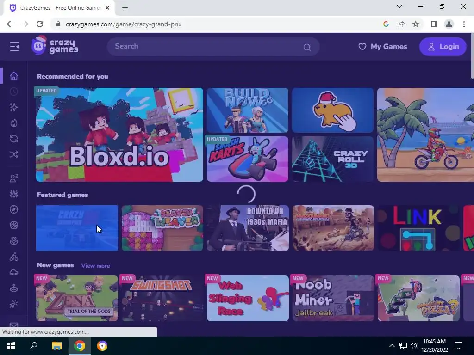The image size is (474, 355).
Task: Open the Beaver Weaver game thumbnail
Action: [x=162, y=228]
